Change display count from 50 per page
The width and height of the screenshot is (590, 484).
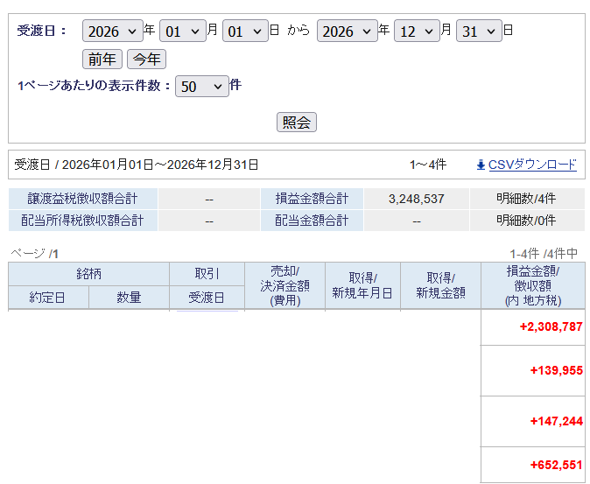coord(202,86)
